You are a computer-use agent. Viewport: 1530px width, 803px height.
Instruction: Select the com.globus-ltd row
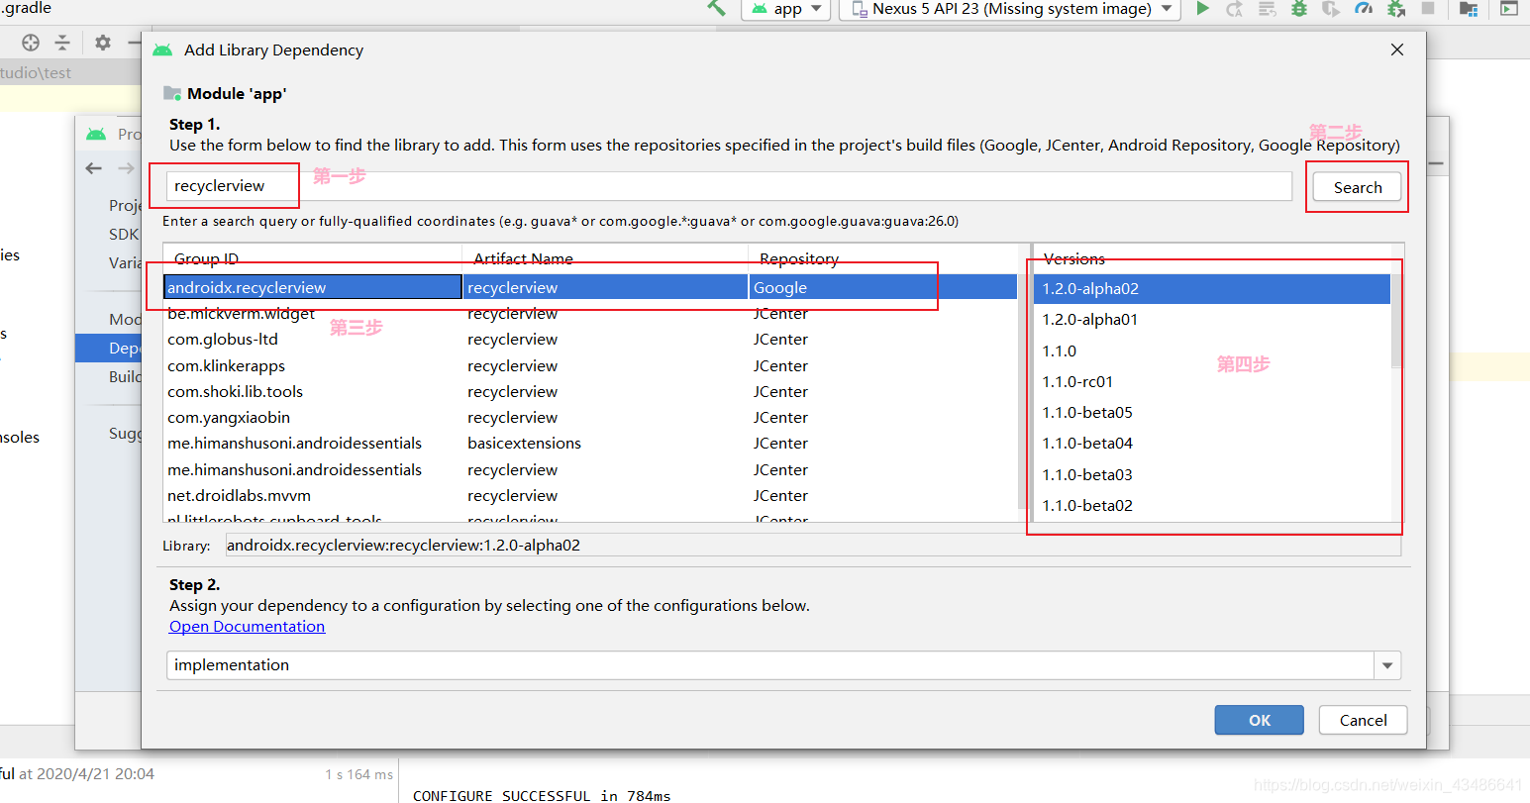tap(590, 340)
